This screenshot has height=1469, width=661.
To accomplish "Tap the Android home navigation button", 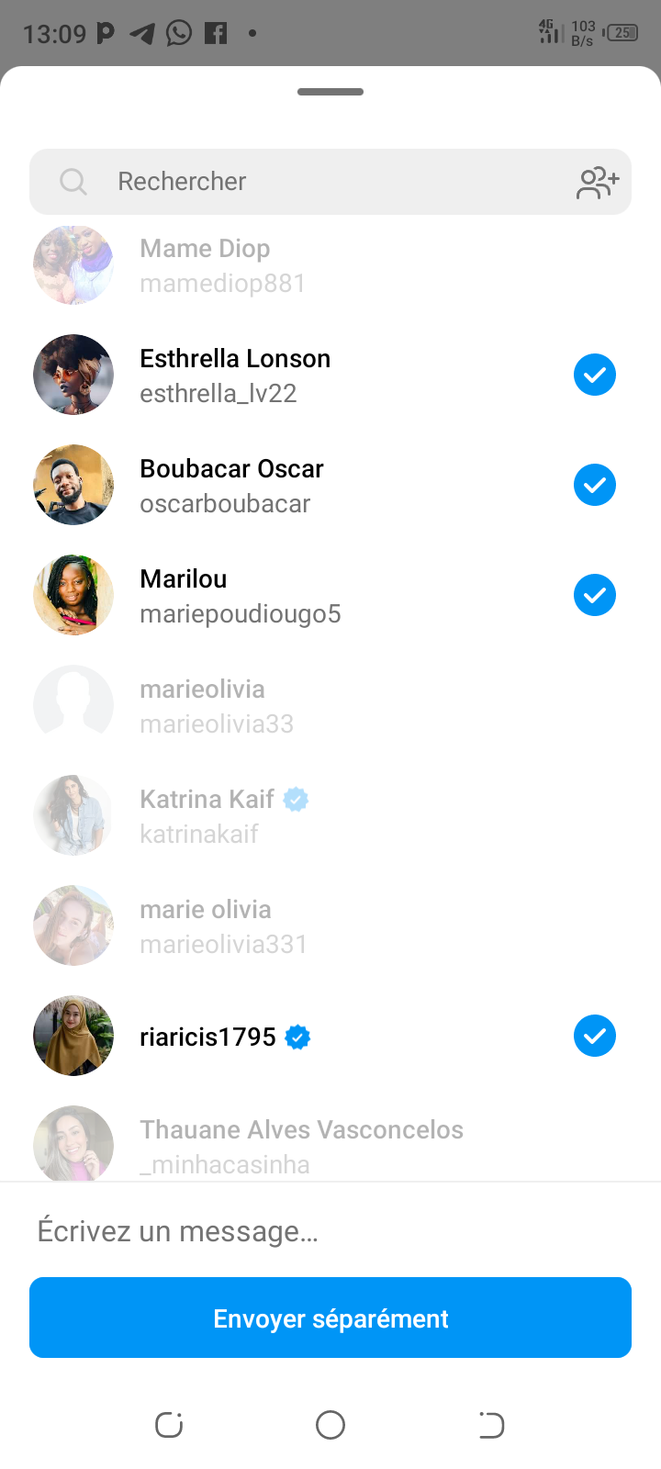I will (x=330, y=1425).
